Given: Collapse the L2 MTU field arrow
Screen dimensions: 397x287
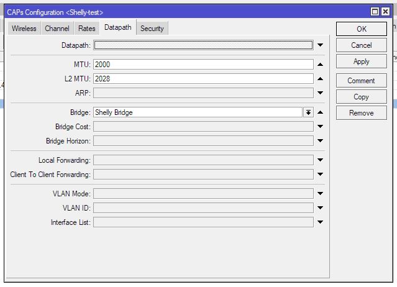Looking at the screenshot, I should coord(320,79).
